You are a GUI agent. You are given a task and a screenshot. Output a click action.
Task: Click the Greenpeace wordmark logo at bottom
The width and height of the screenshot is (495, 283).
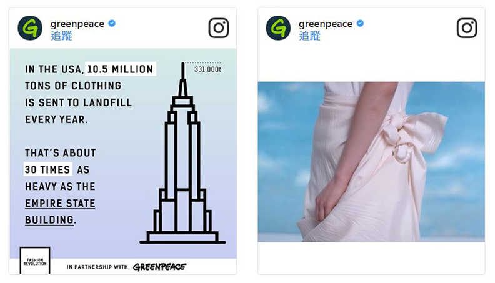[x=160, y=267]
